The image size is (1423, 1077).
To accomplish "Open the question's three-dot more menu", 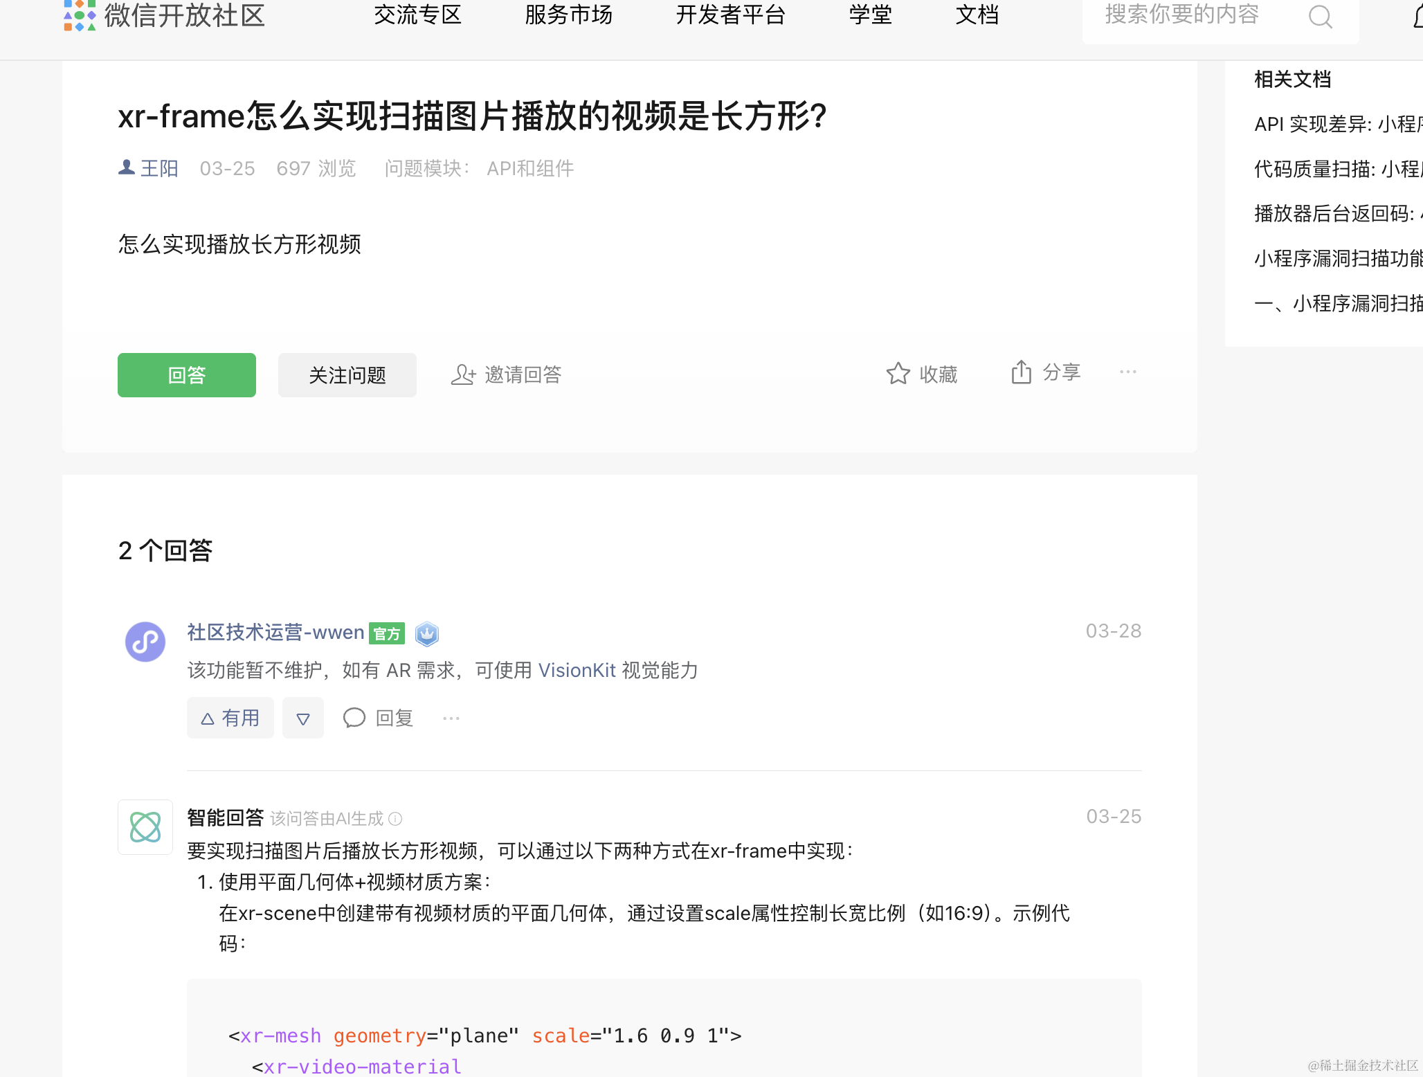I will point(1127,372).
